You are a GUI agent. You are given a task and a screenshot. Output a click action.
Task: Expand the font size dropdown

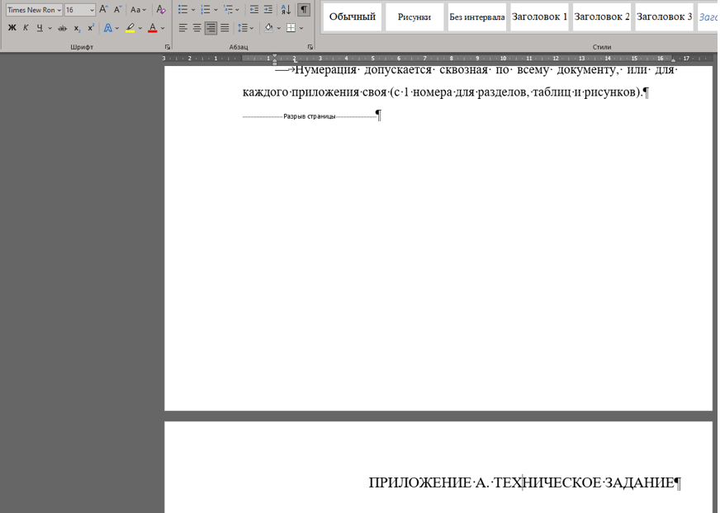(92, 11)
